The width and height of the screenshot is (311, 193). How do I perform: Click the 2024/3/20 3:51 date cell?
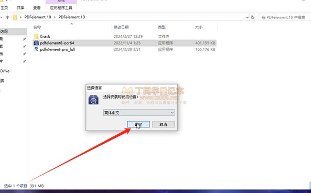(127, 49)
